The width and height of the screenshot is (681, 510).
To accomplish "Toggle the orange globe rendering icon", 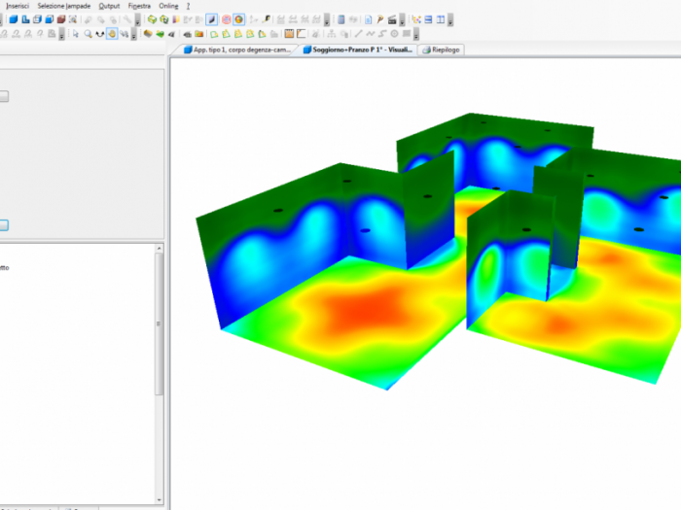I will [238, 19].
